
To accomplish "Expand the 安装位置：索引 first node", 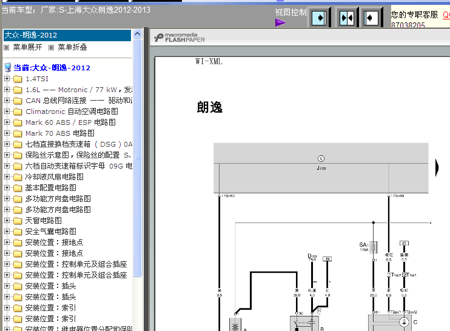I will pos(7,307).
